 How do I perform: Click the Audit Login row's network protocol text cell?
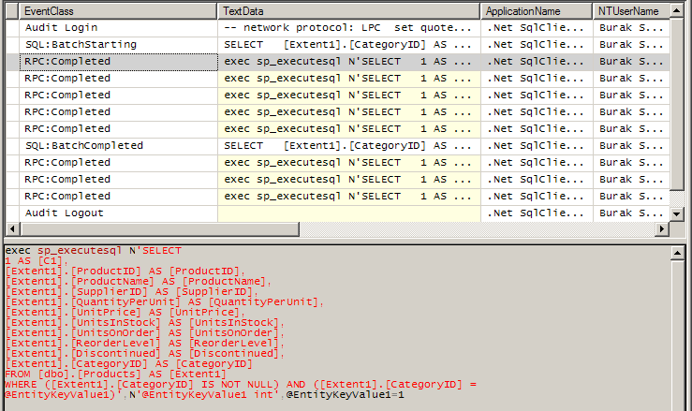348,28
